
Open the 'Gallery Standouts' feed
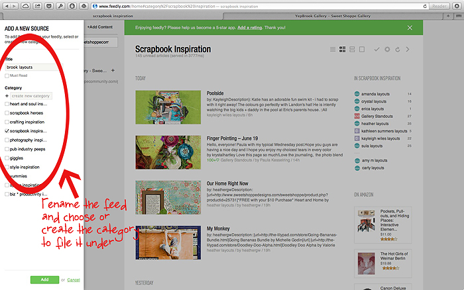[x=377, y=116]
